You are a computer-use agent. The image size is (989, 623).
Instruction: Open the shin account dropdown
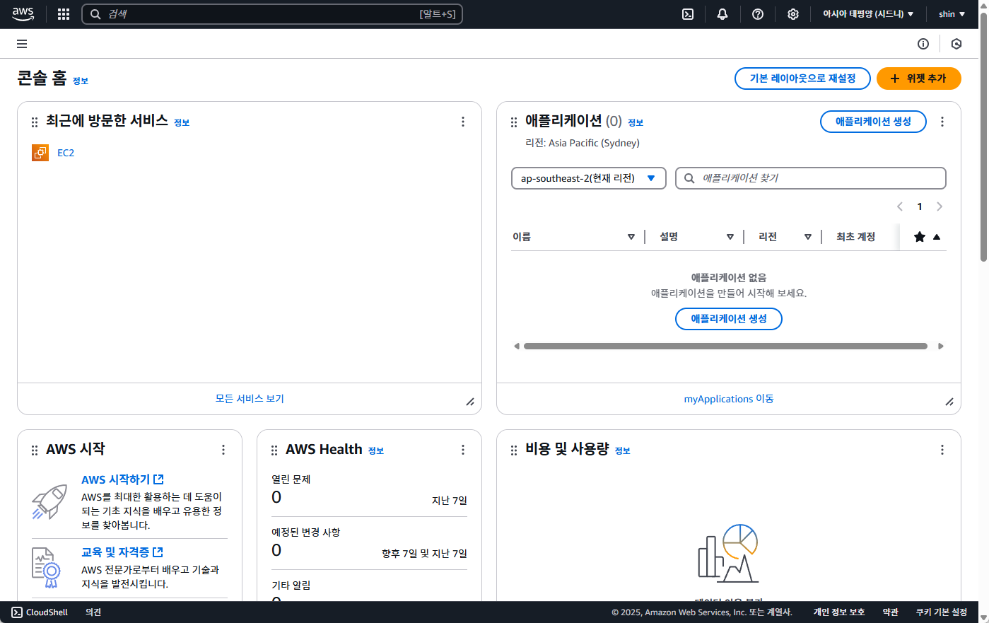coord(952,14)
